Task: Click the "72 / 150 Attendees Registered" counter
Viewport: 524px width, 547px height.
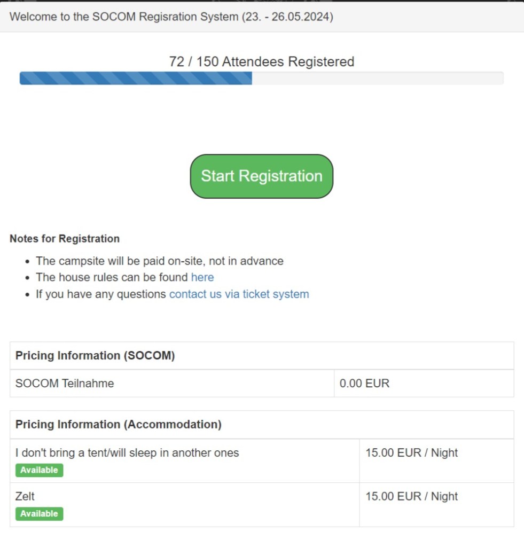Action: click(x=261, y=62)
